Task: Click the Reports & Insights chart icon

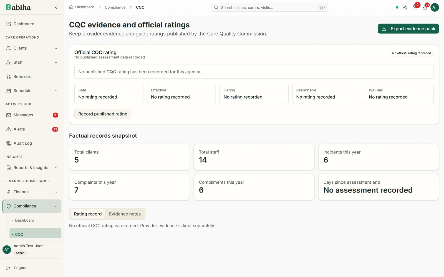Action: (x=9, y=168)
